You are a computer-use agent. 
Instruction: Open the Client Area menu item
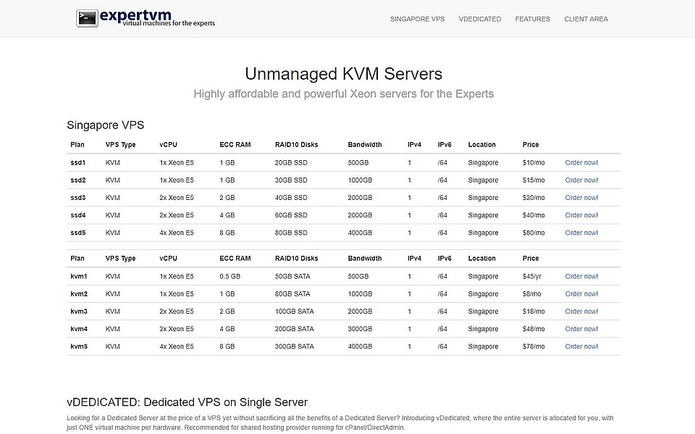[586, 19]
